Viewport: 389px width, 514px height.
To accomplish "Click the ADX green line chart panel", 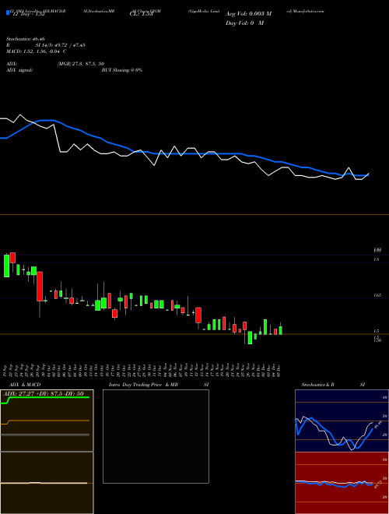I will [47, 421].
